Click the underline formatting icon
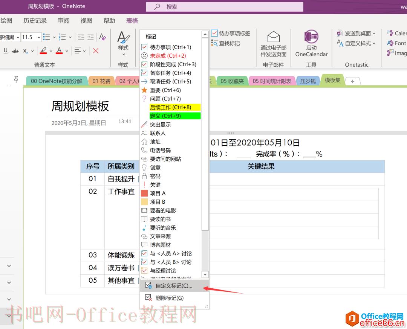This screenshot has height=329, width=407. coord(5,51)
